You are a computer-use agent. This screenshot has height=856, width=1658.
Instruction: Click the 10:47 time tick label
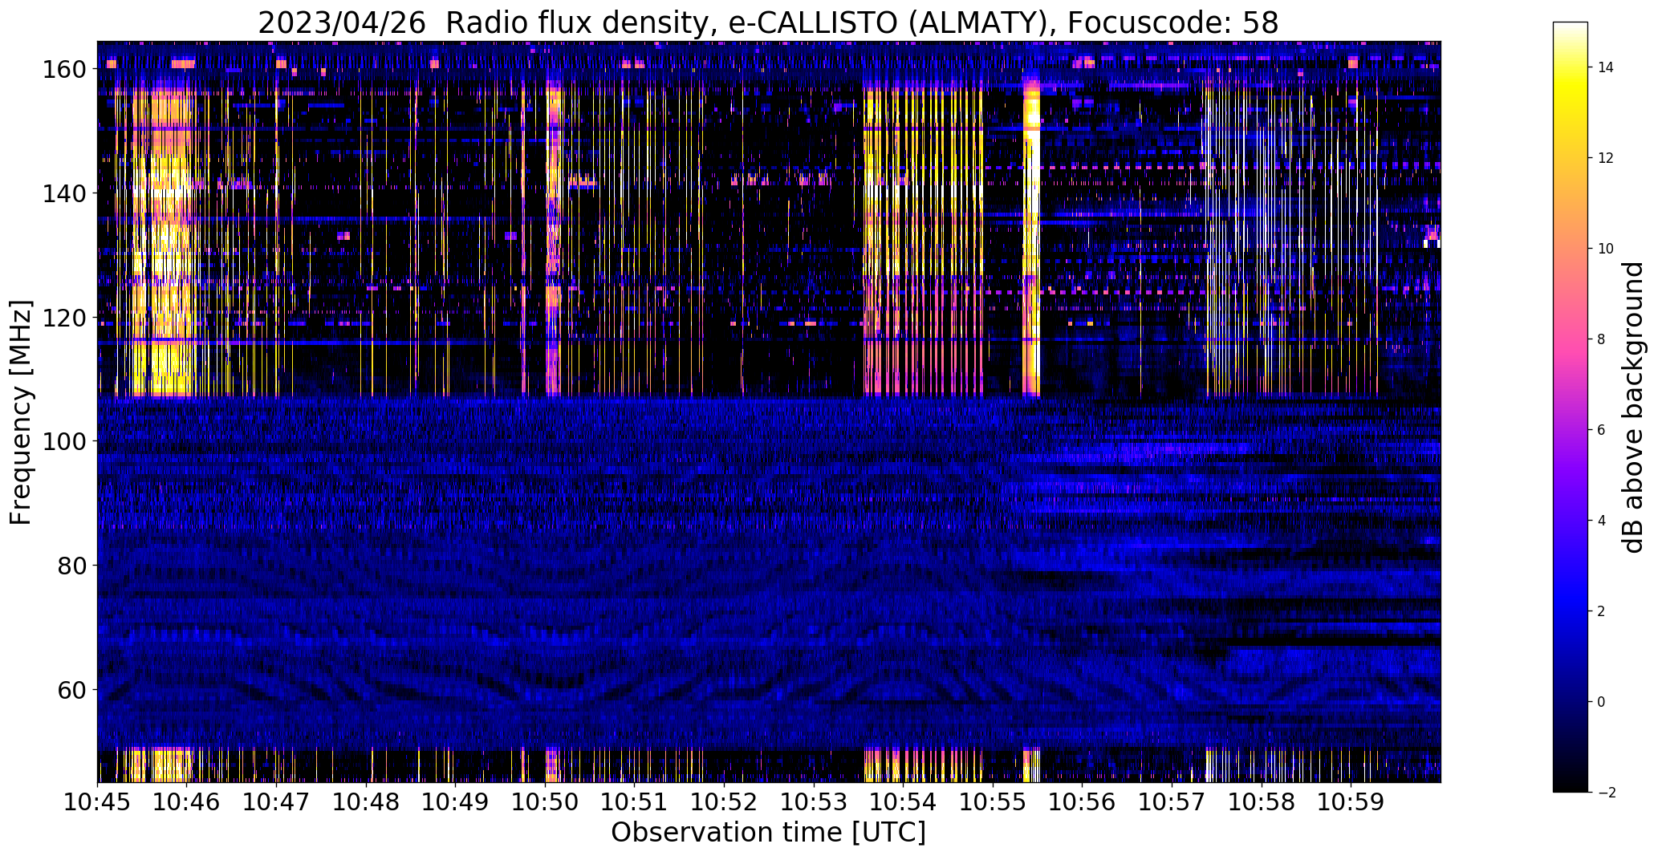(277, 802)
